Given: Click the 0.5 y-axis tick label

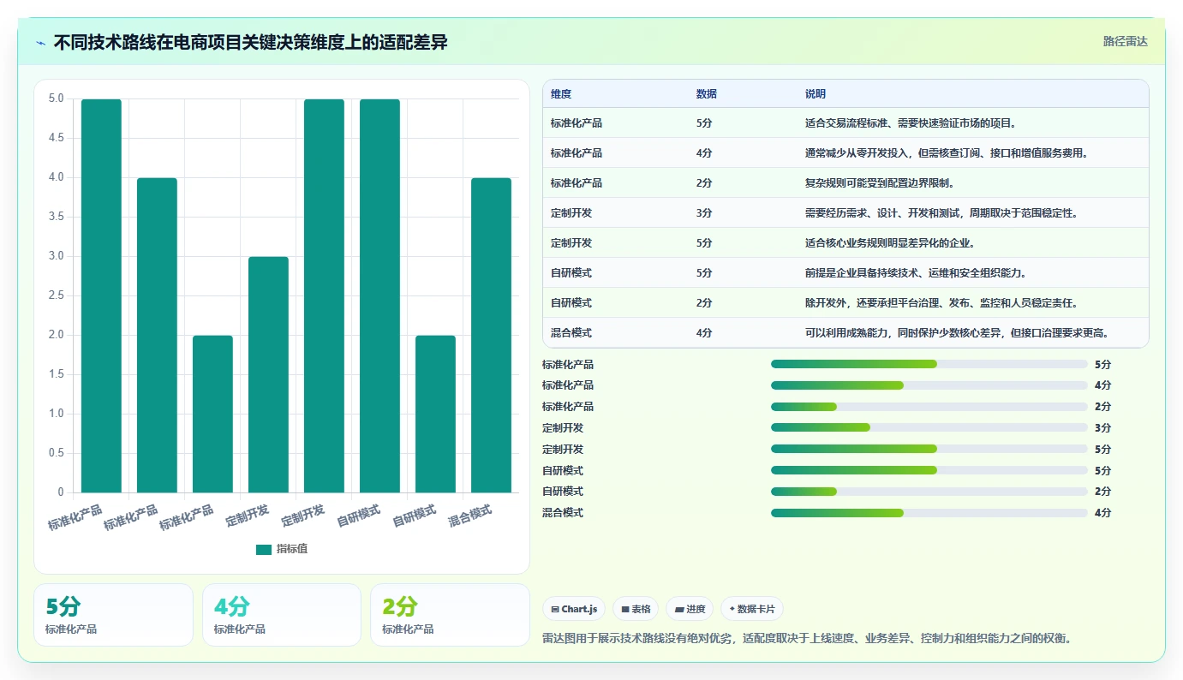Looking at the screenshot, I should [x=56, y=453].
